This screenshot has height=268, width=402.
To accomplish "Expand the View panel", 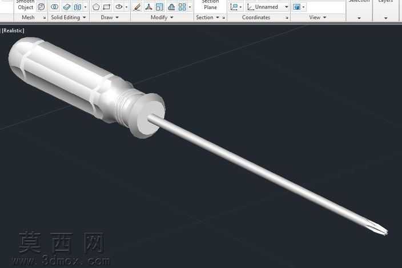I will point(317,18).
